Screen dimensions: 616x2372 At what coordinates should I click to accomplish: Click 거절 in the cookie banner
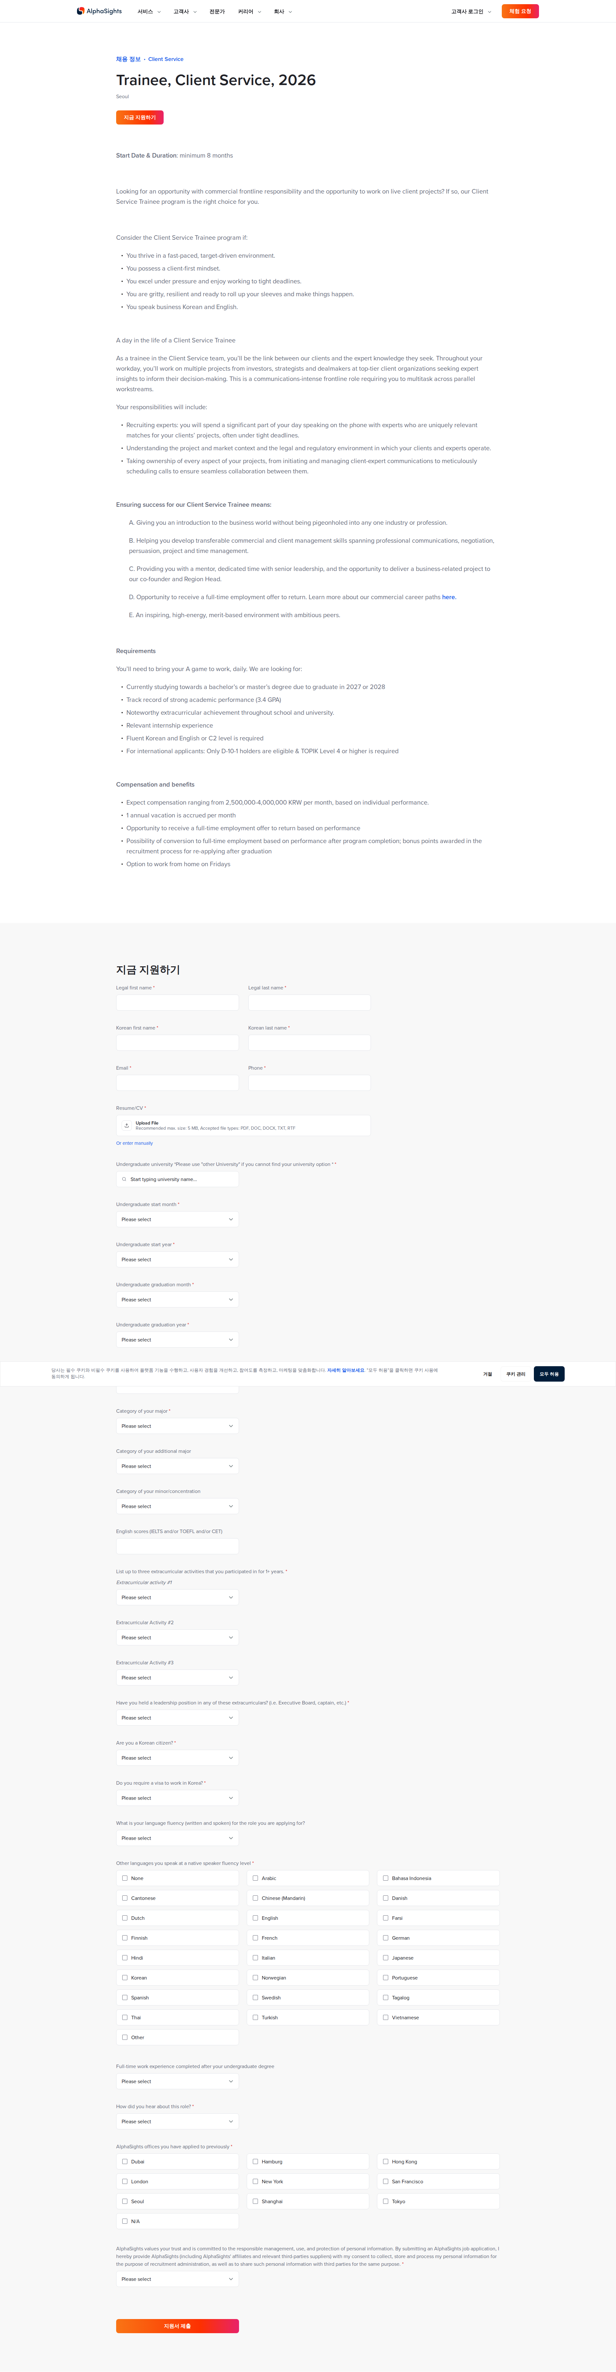pos(488,1374)
